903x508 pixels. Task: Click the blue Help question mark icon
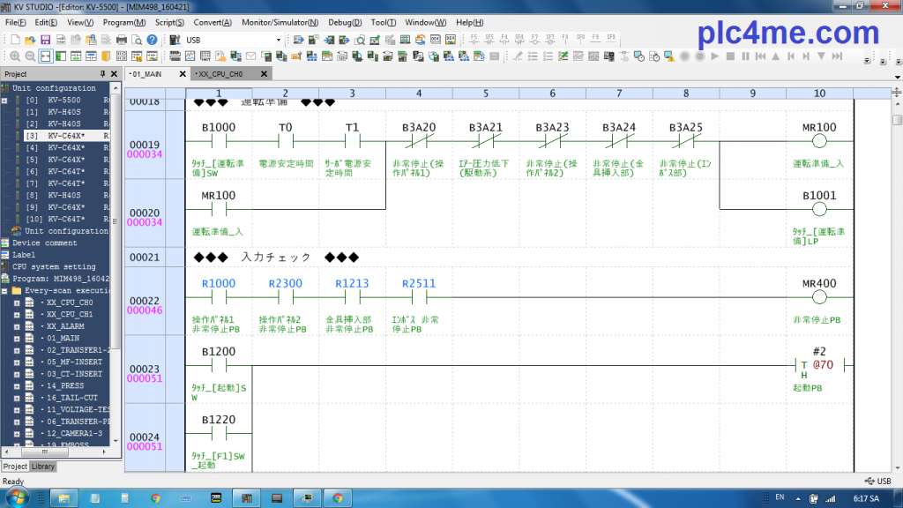click(x=153, y=40)
